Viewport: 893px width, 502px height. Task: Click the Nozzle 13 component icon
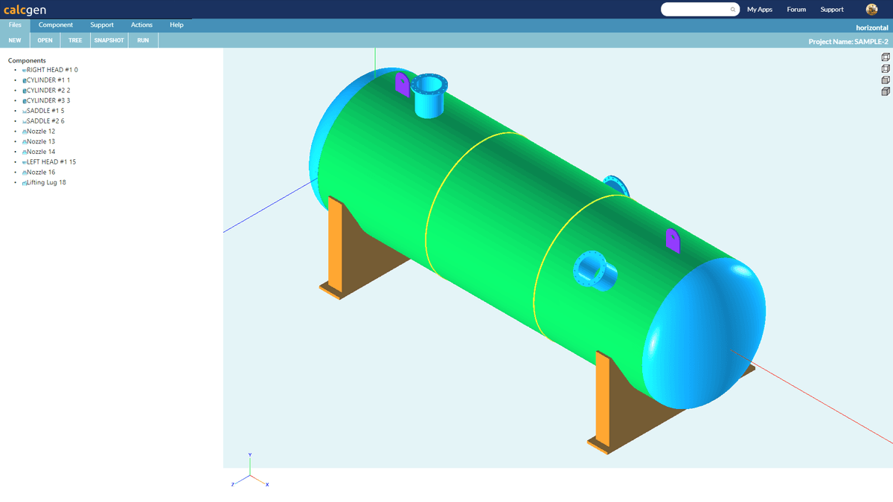click(25, 142)
